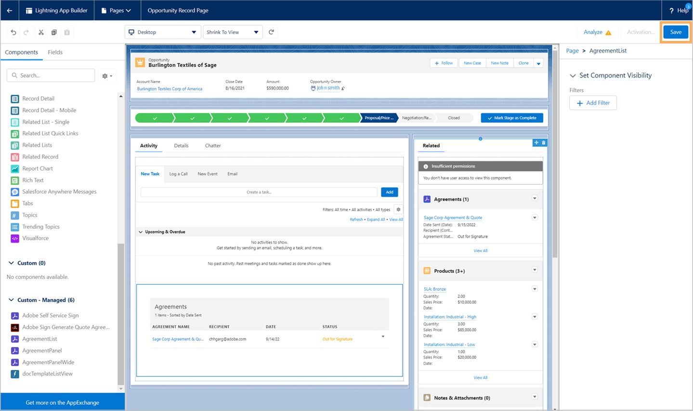Open the component list settings gear dropdown
This screenshot has height=411, width=693.
click(107, 76)
